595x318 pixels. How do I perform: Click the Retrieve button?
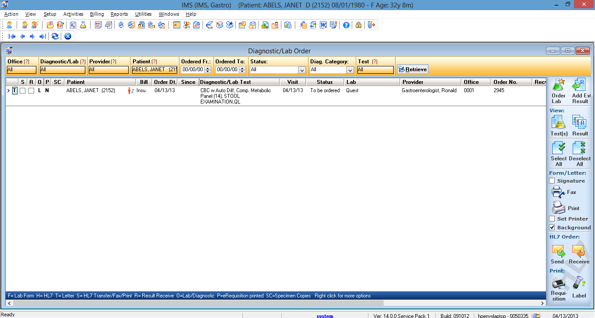tap(413, 69)
